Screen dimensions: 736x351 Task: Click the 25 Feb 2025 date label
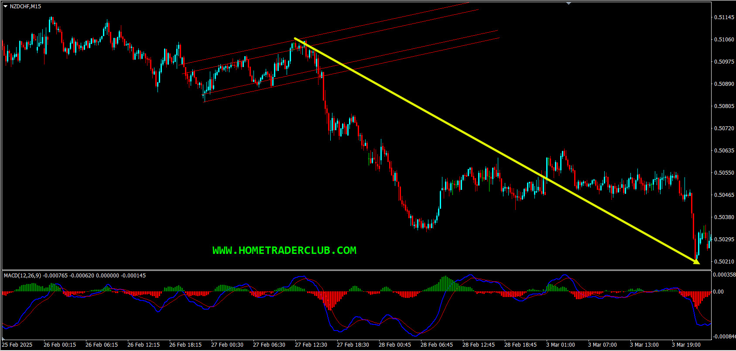tap(17, 345)
